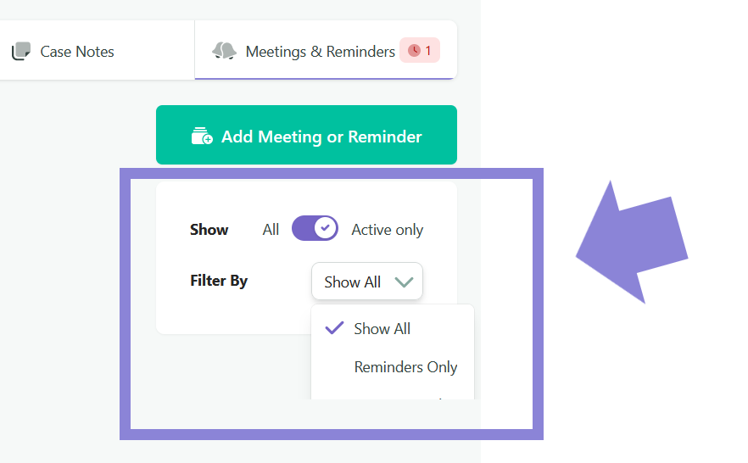Click the checkmark icon next to Show All
Image resolution: width=748 pixels, height=463 pixels.
click(334, 328)
